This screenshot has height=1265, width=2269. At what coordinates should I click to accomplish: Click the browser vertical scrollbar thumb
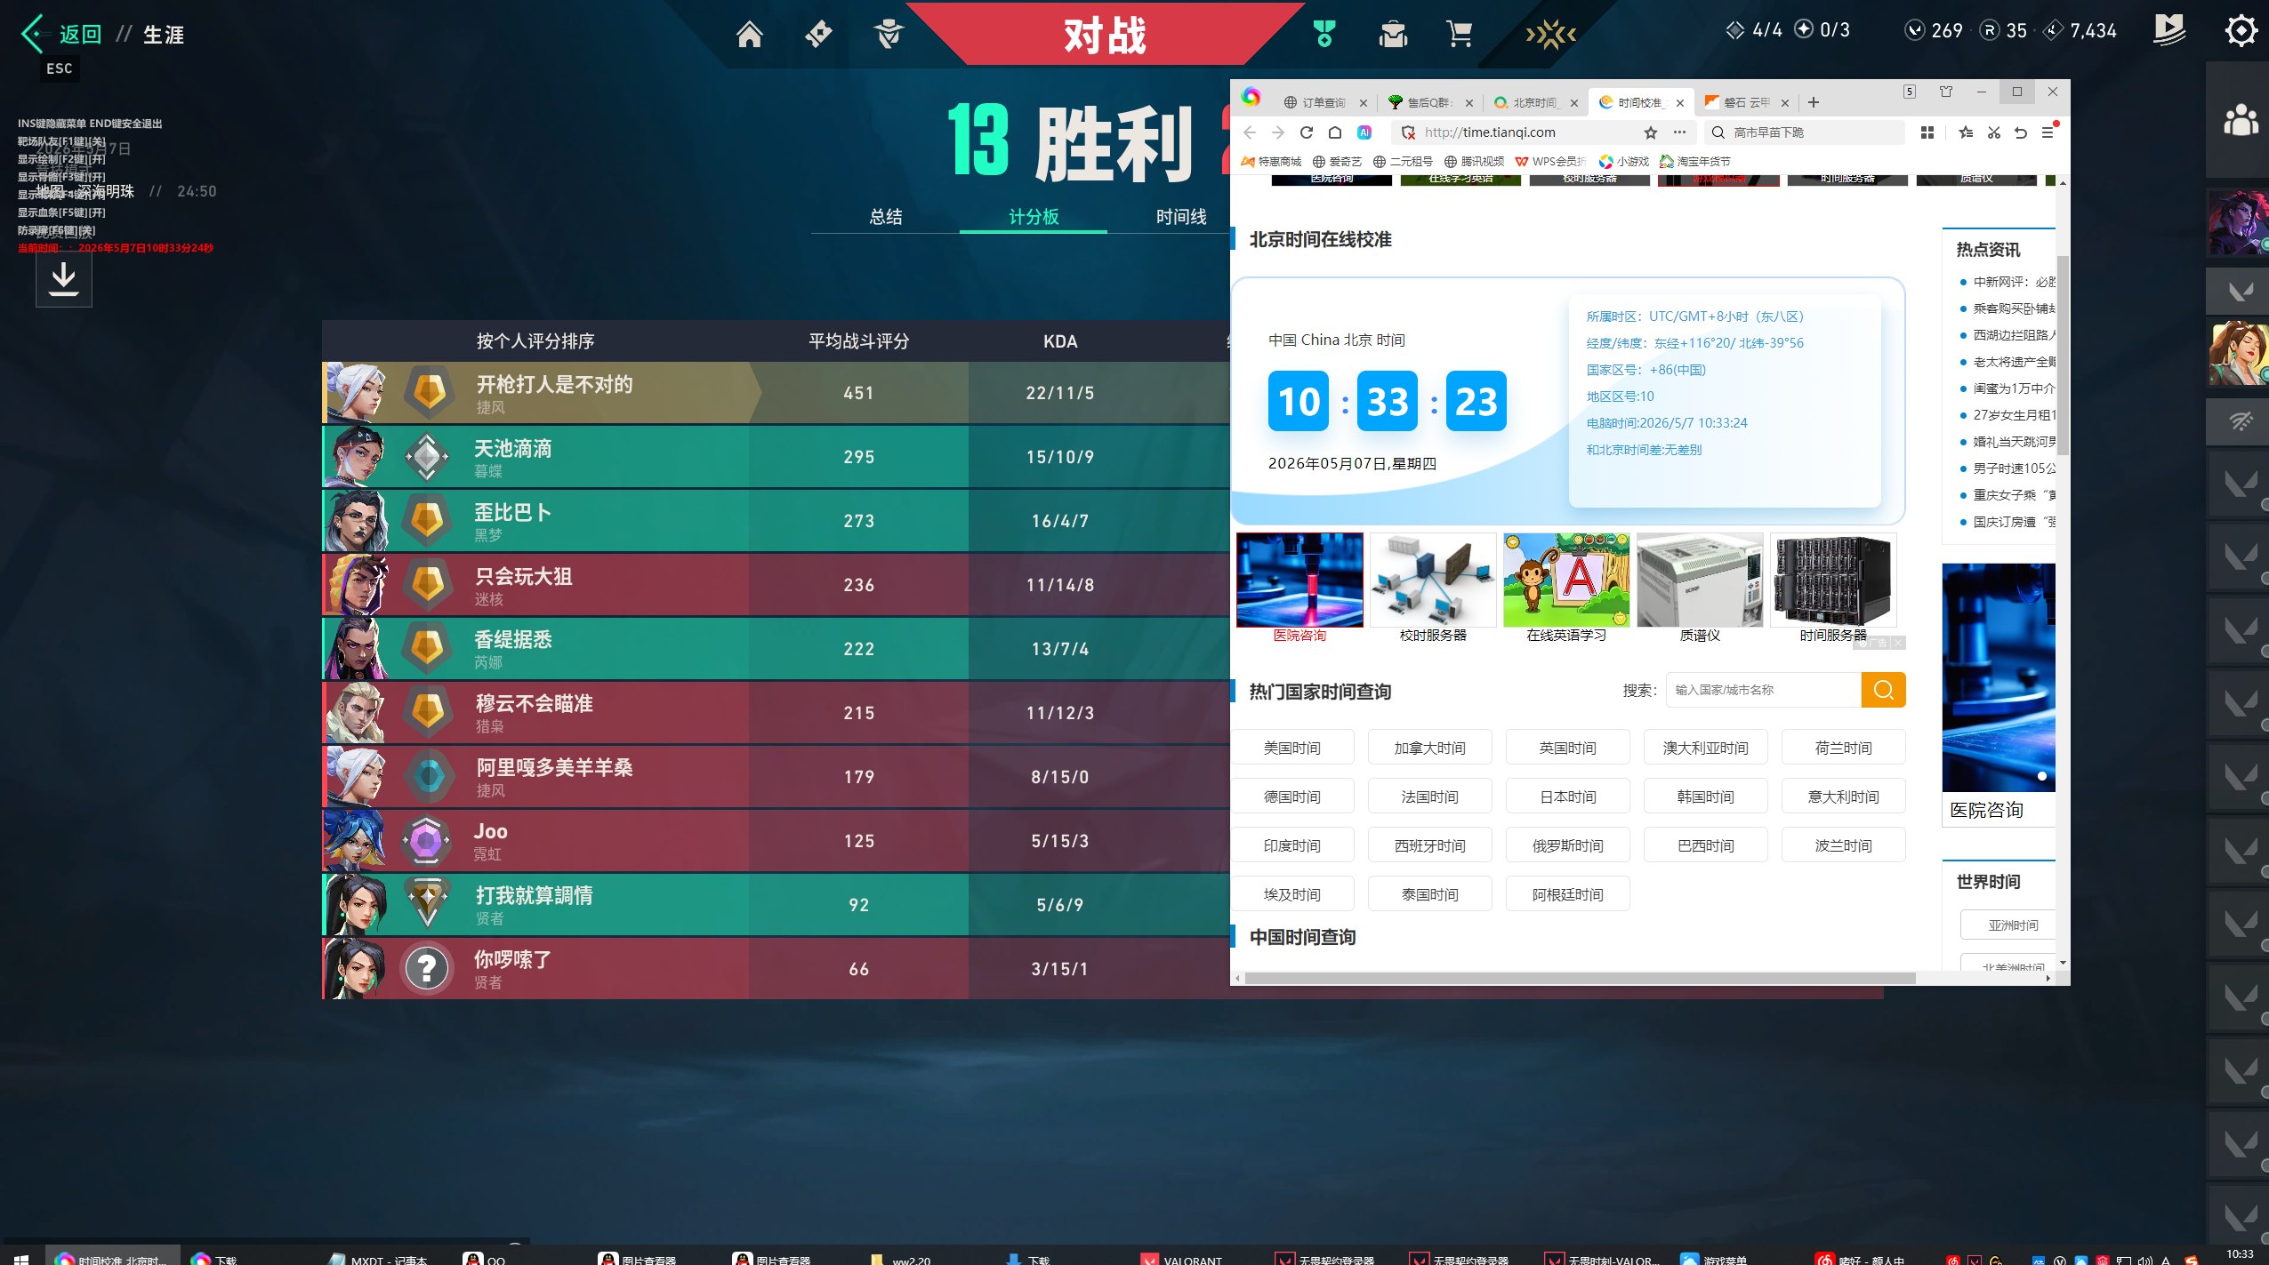[x=2063, y=356]
